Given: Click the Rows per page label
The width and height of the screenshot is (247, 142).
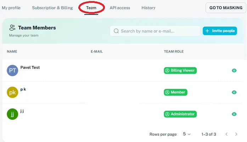Looking at the screenshot, I should (163, 134).
